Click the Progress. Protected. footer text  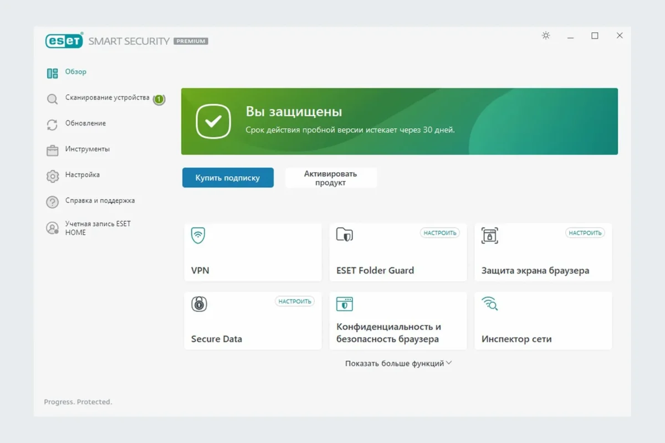point(78,402)
